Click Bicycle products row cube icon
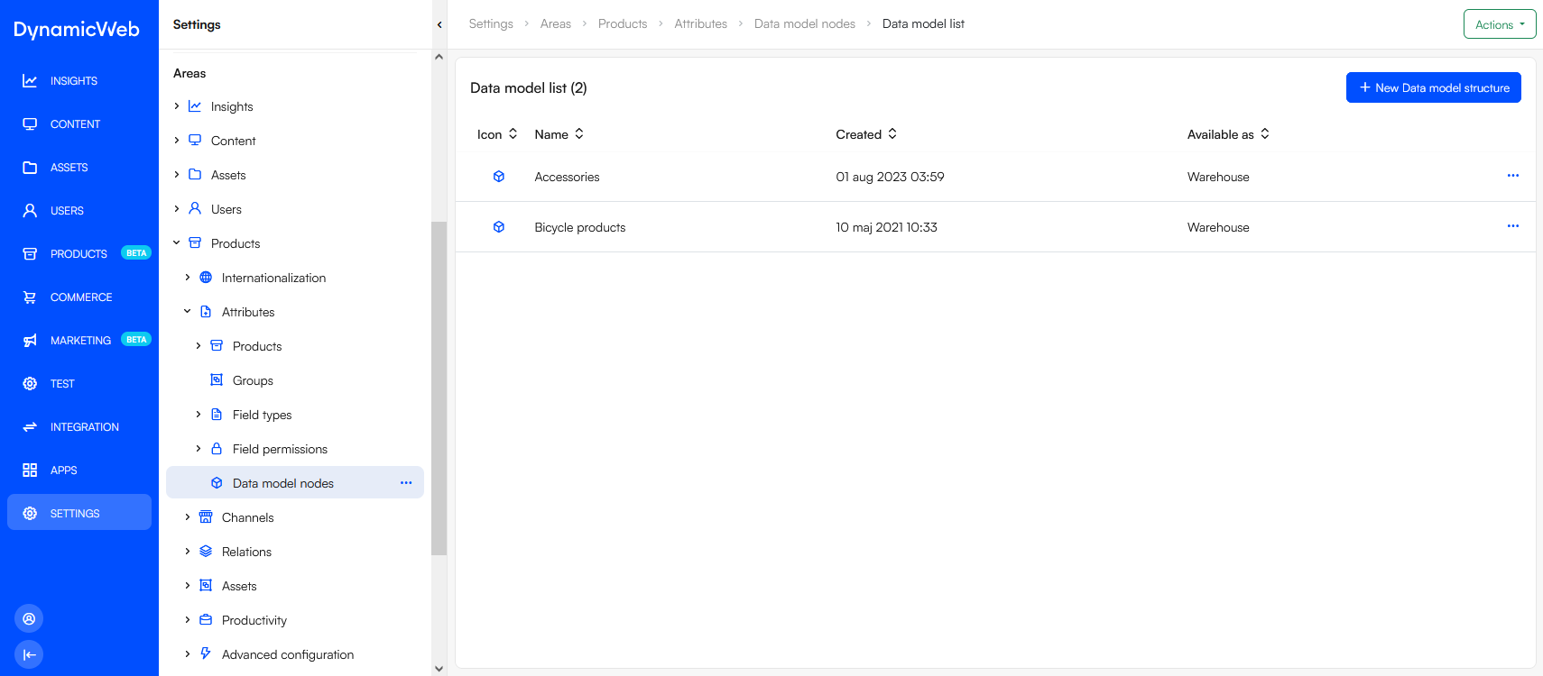1543x676 pixels. [499, 227]
